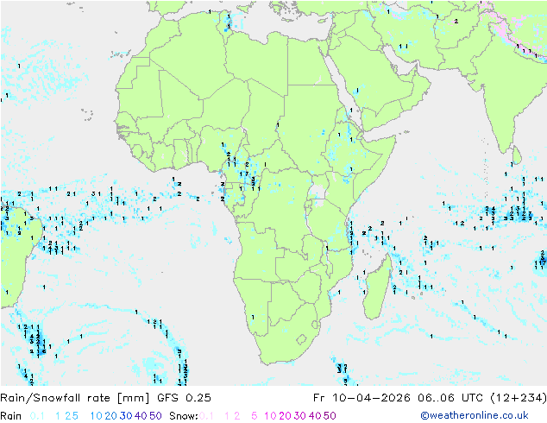Select the Rain legend value 20

click(x=111, y=416)
